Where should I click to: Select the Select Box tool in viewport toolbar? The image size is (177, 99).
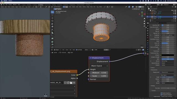click(x=52, y=12)
